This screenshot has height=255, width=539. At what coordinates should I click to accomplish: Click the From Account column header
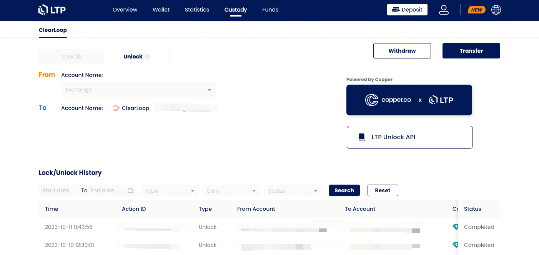pos(256,209)
